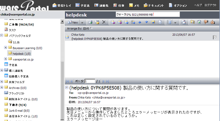Click the folder tree scrollbar thumb
Image resolution: width=220 pixels, height=121 pixels.
click(62, 90)
